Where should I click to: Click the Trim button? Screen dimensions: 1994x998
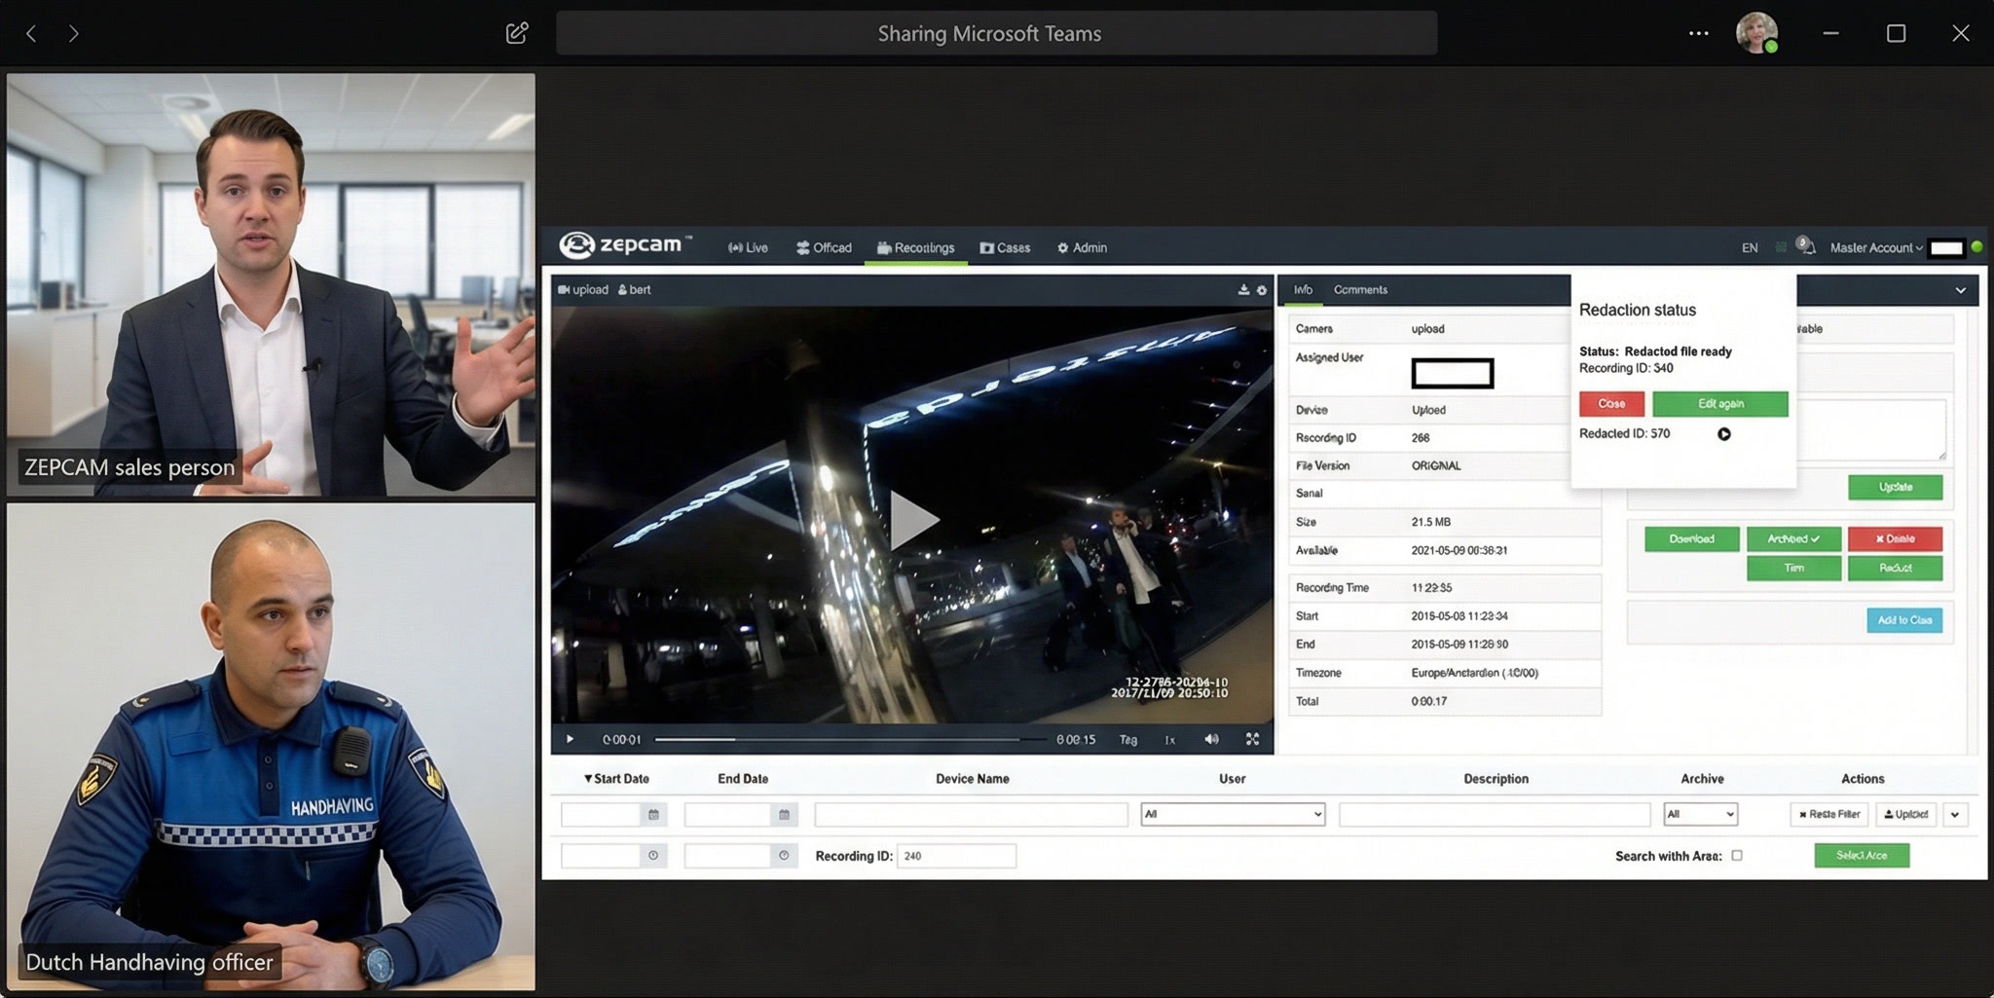pos(1793,569)
